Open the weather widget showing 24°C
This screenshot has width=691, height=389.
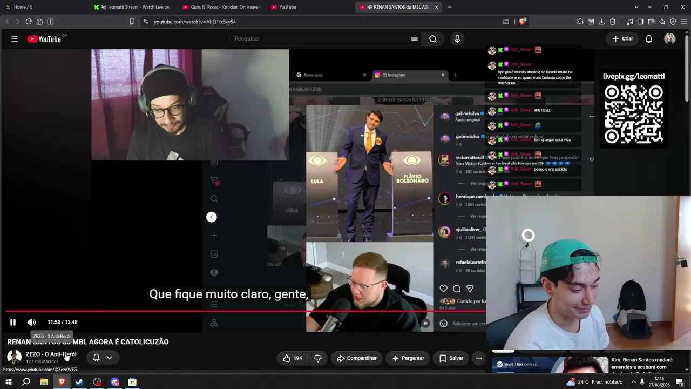594,382
